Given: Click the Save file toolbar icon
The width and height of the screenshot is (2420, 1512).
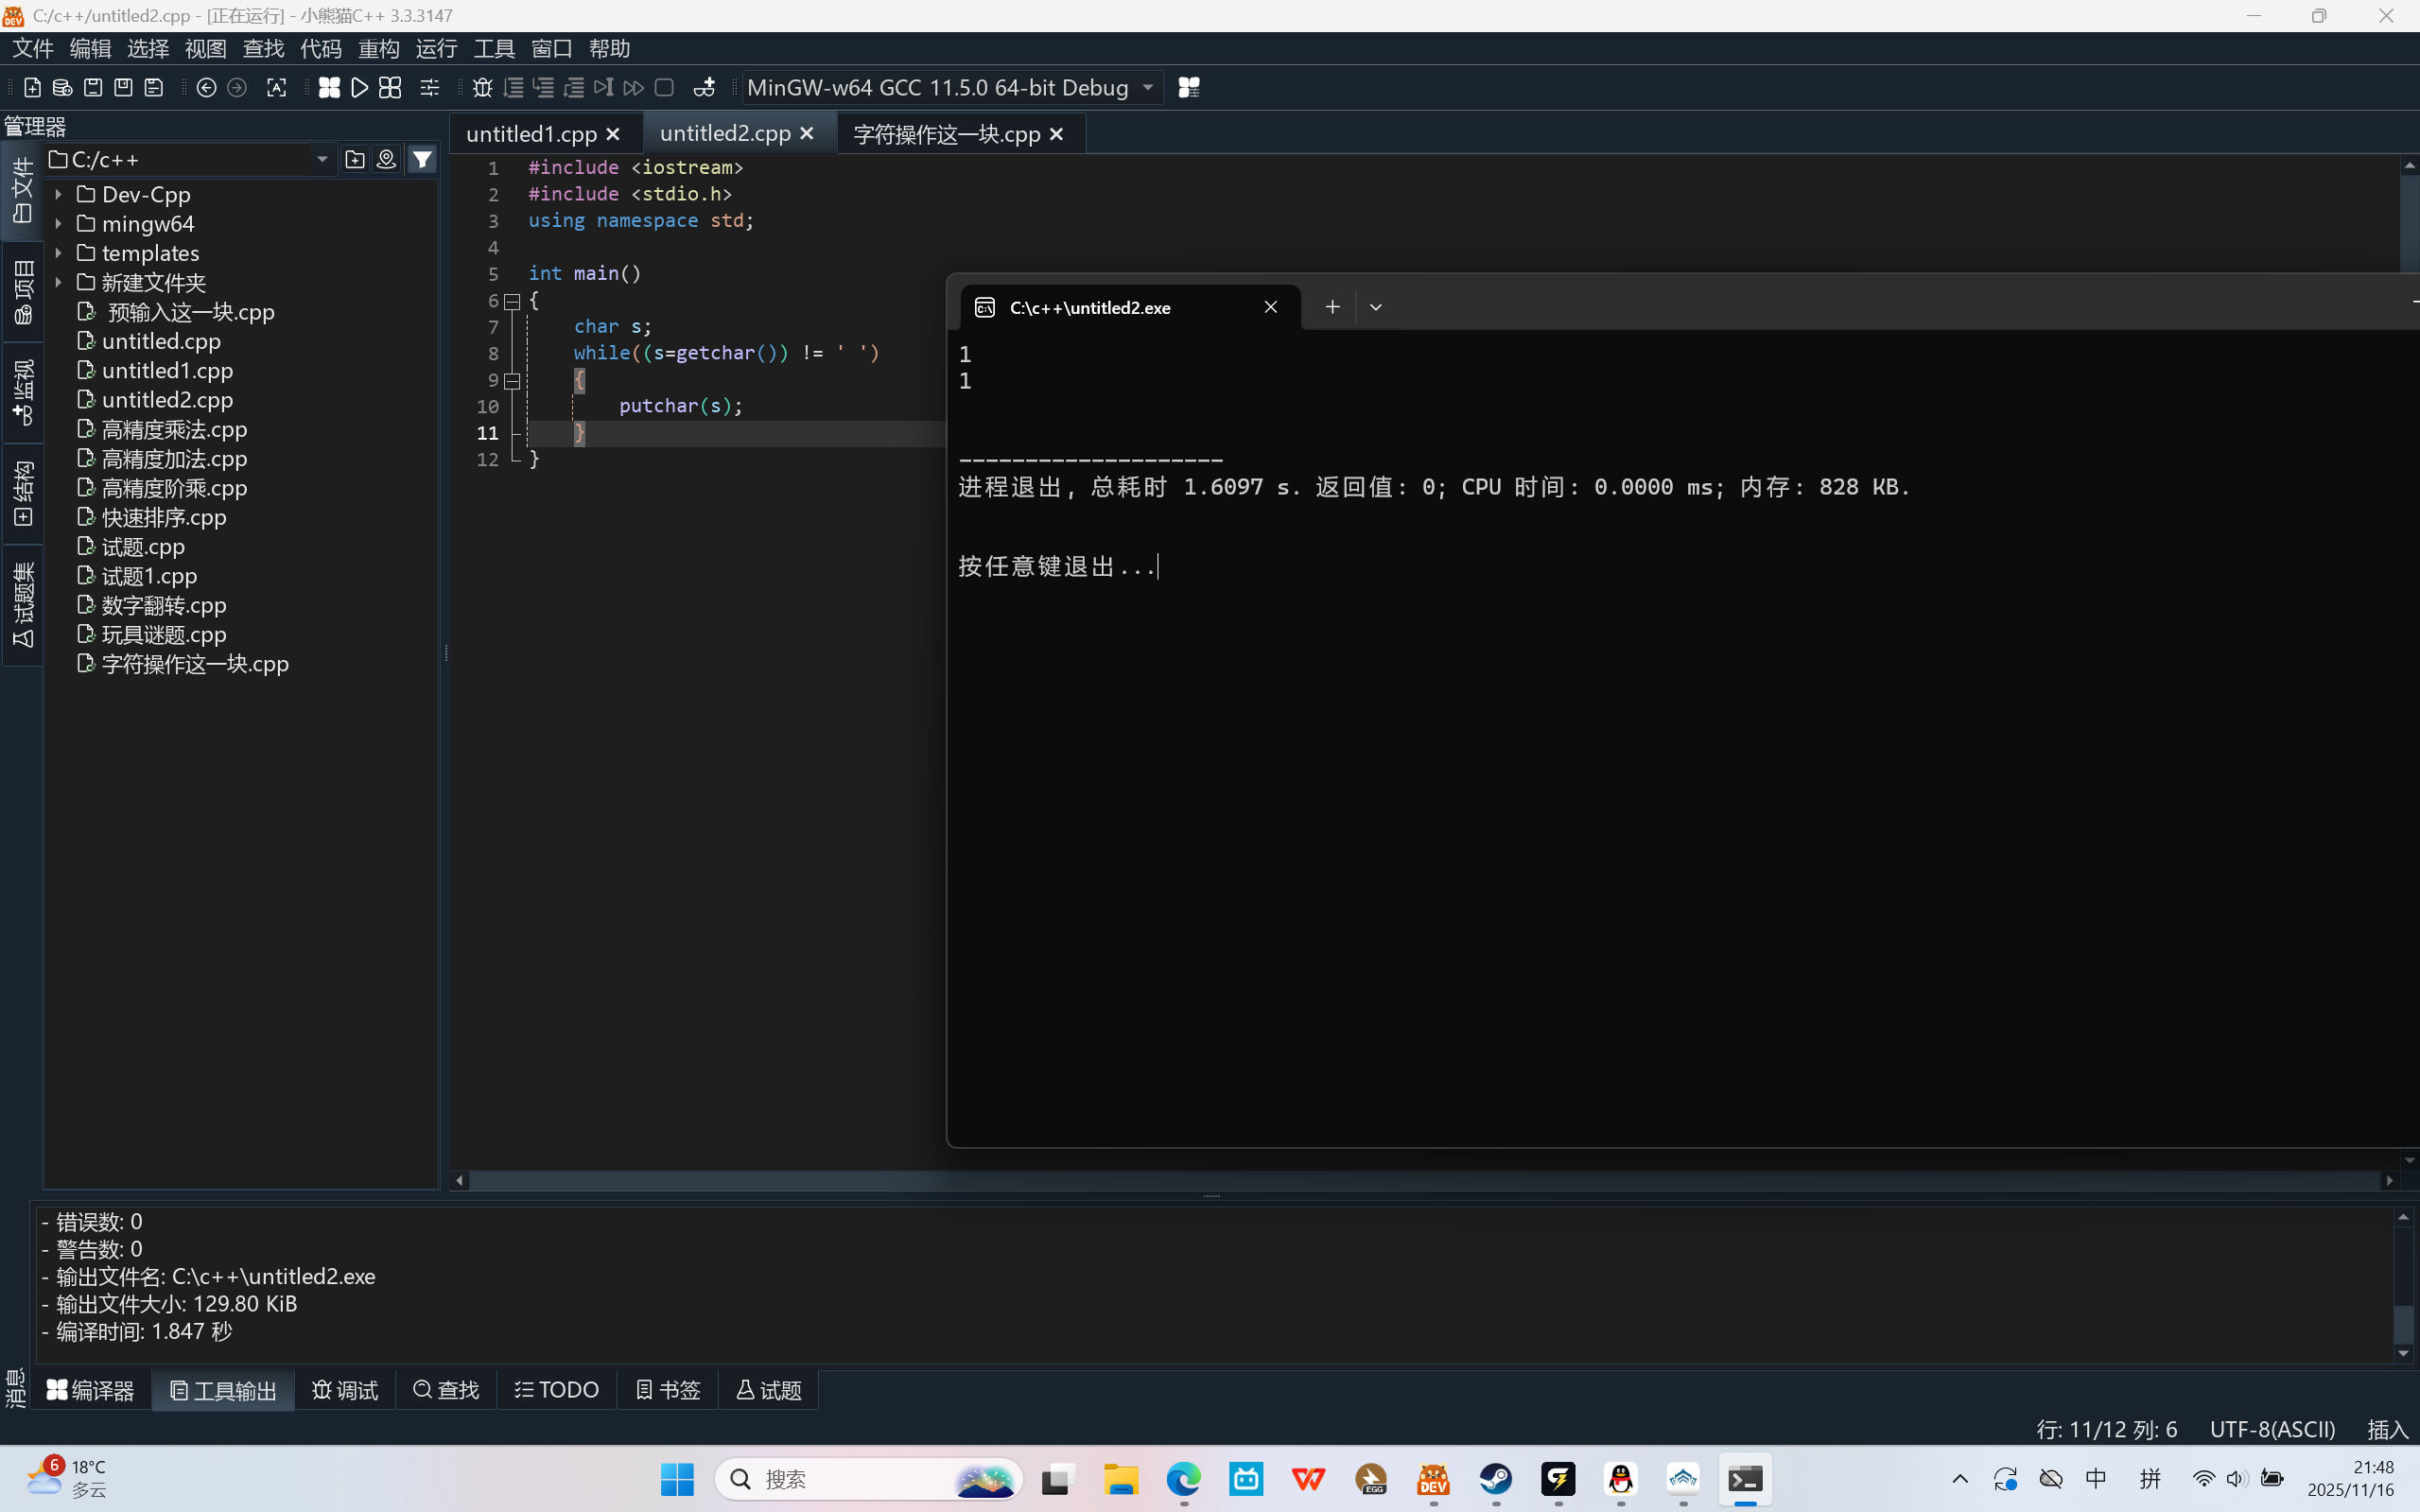Looking at the screenshot, I should 93,88.
